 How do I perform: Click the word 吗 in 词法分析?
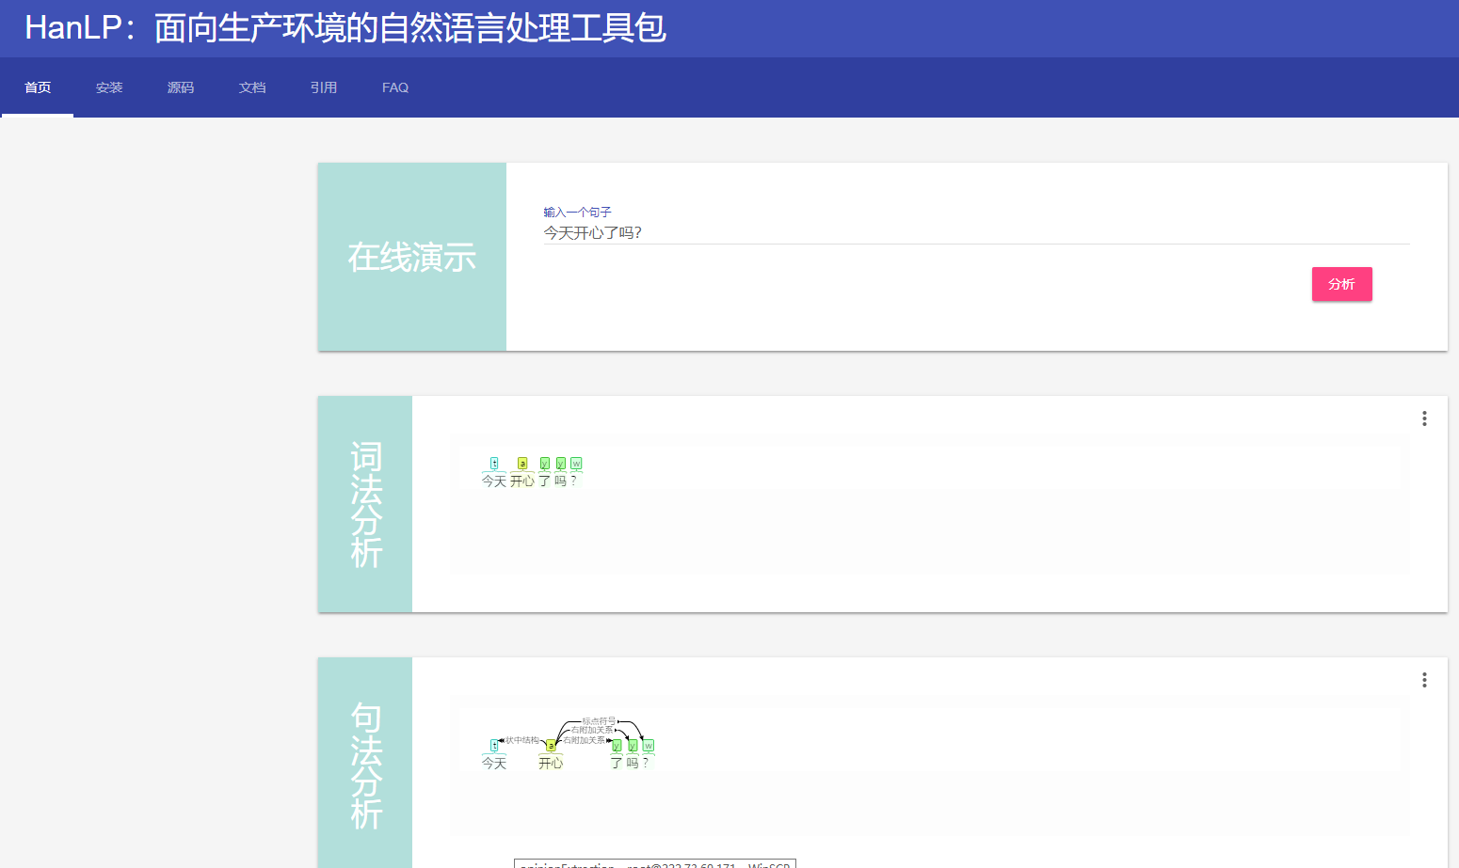pyautogui.click(x=561, y=481)
